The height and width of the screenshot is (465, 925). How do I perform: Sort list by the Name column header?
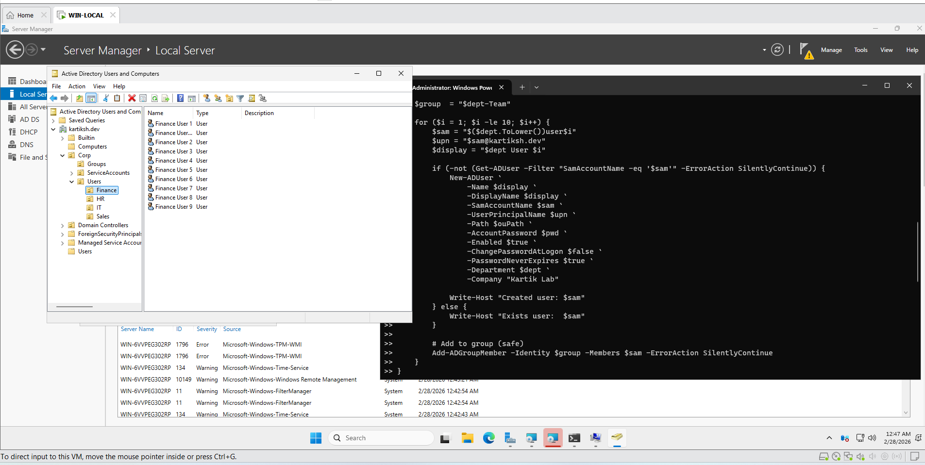[x=168, y=113]
